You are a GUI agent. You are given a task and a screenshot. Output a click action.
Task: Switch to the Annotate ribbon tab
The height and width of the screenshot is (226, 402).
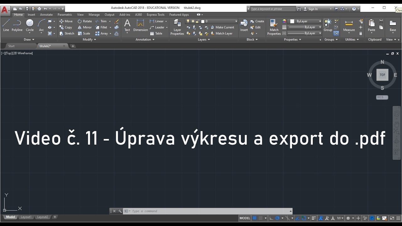coord(46,15)
